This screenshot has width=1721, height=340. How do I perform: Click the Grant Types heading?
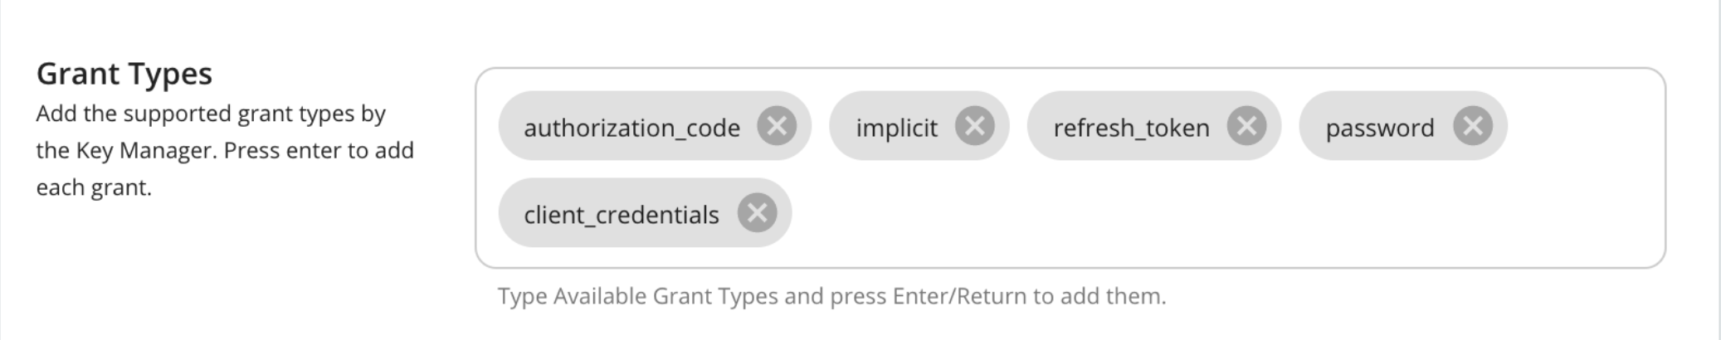pos(124,74)
